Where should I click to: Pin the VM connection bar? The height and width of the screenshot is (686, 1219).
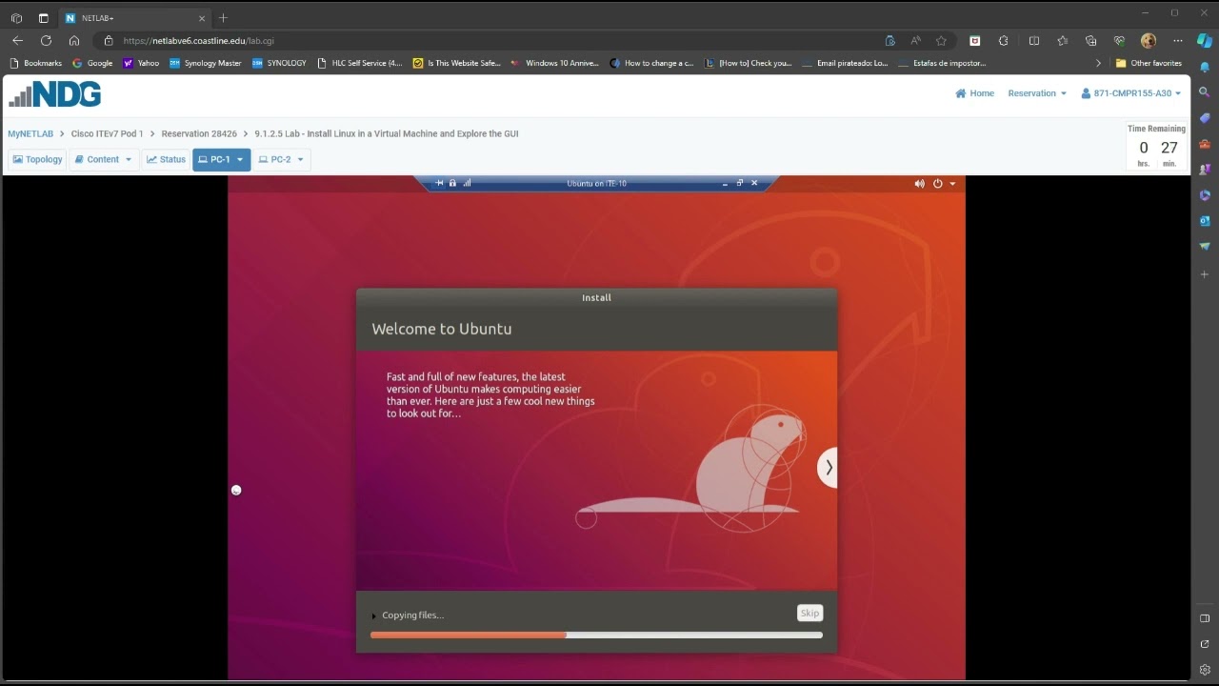coord(439,183)
